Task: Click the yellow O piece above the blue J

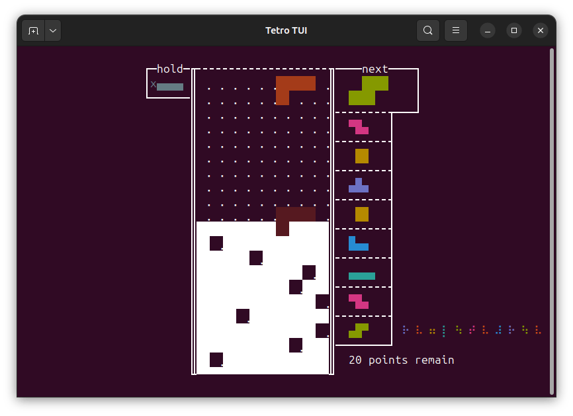Action: coord(362,214)
